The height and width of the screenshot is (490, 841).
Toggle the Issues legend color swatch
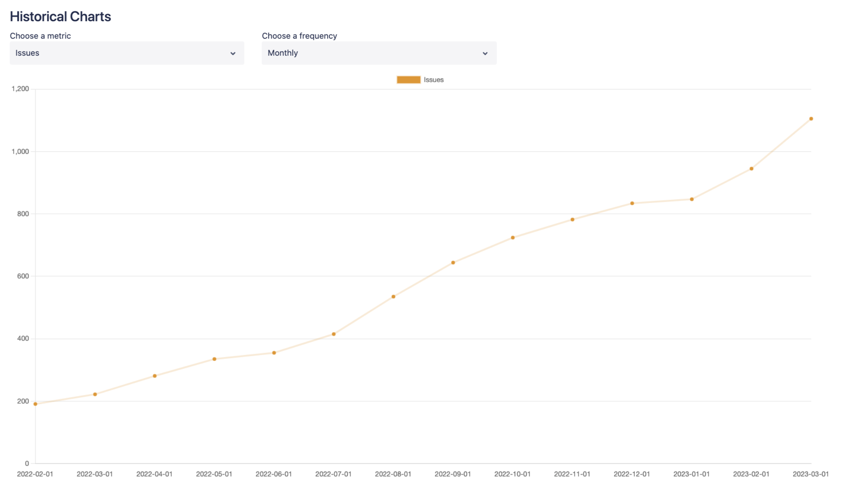[x=408, y=80]
